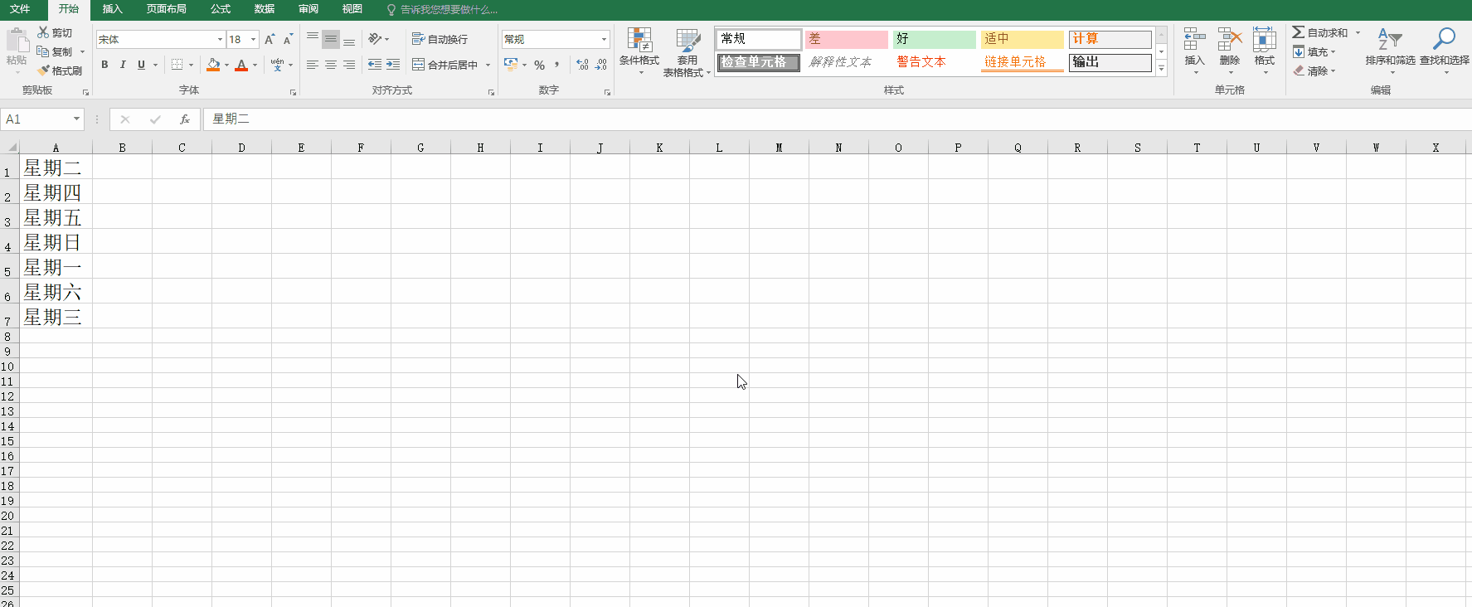Viewport: 1472px width, 607px height.
Task: Toggle Wrap Text (自动换行)
Action: point(440,39)
